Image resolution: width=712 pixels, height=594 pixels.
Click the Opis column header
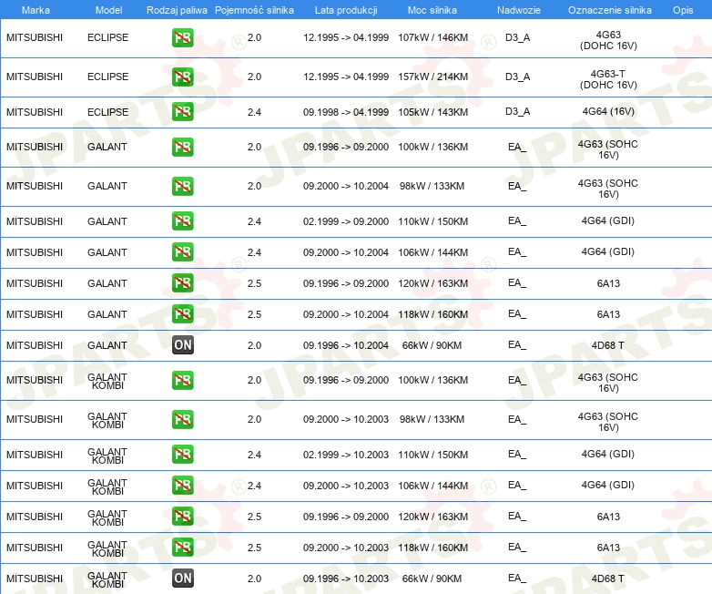click(683, 10)
